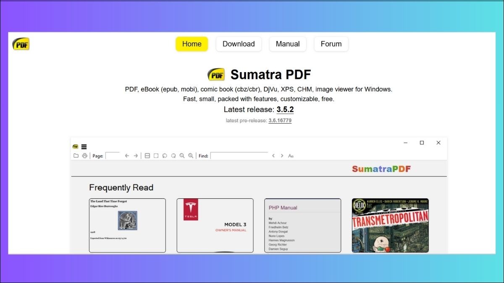Open the PHP Manual thumbnail
The width and height of the screenshot is (504, 283).
(302, 226)
